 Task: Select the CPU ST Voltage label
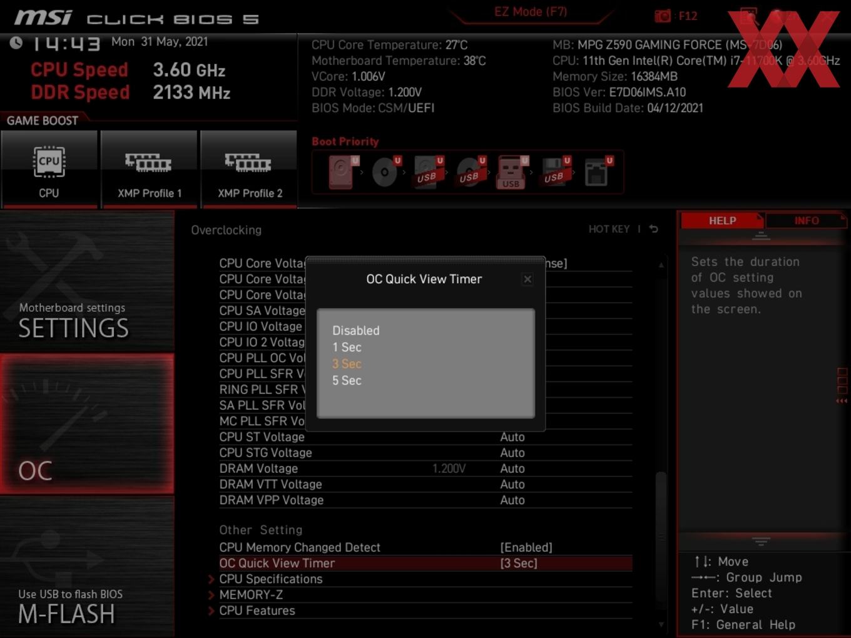tap(262, 437)
